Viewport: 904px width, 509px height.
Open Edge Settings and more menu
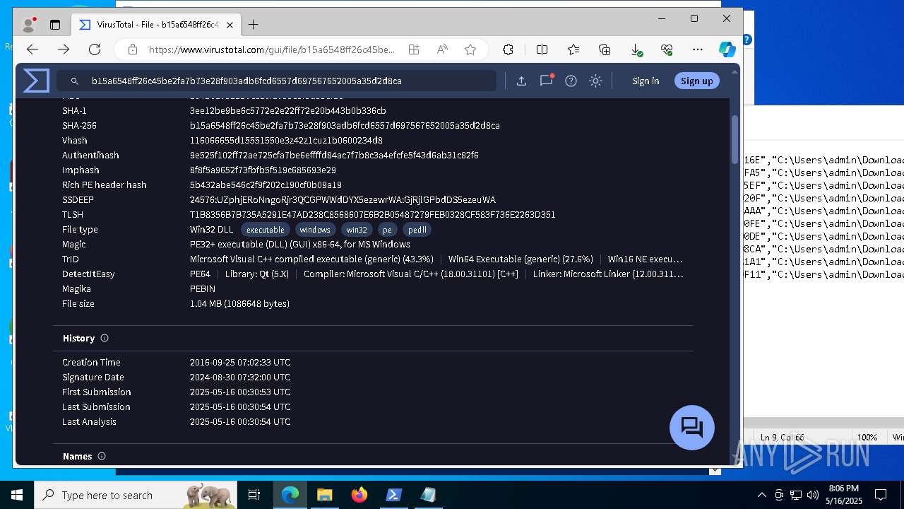(x=698, y=49)
